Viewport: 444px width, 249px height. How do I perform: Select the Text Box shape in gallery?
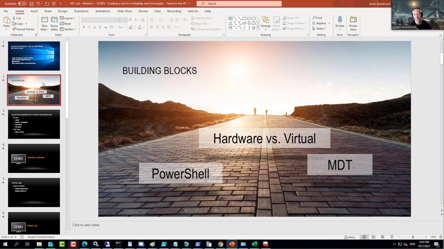[x=231, y=18]
